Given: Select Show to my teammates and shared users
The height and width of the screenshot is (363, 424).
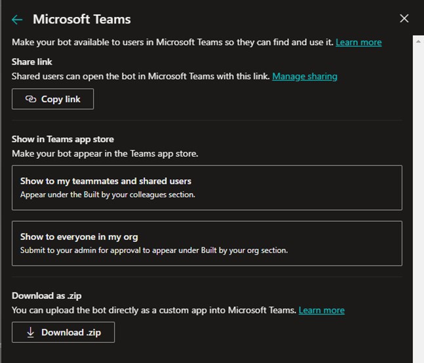Looking at the screenshot, I should pyautogui.click(x=206, y=188).
